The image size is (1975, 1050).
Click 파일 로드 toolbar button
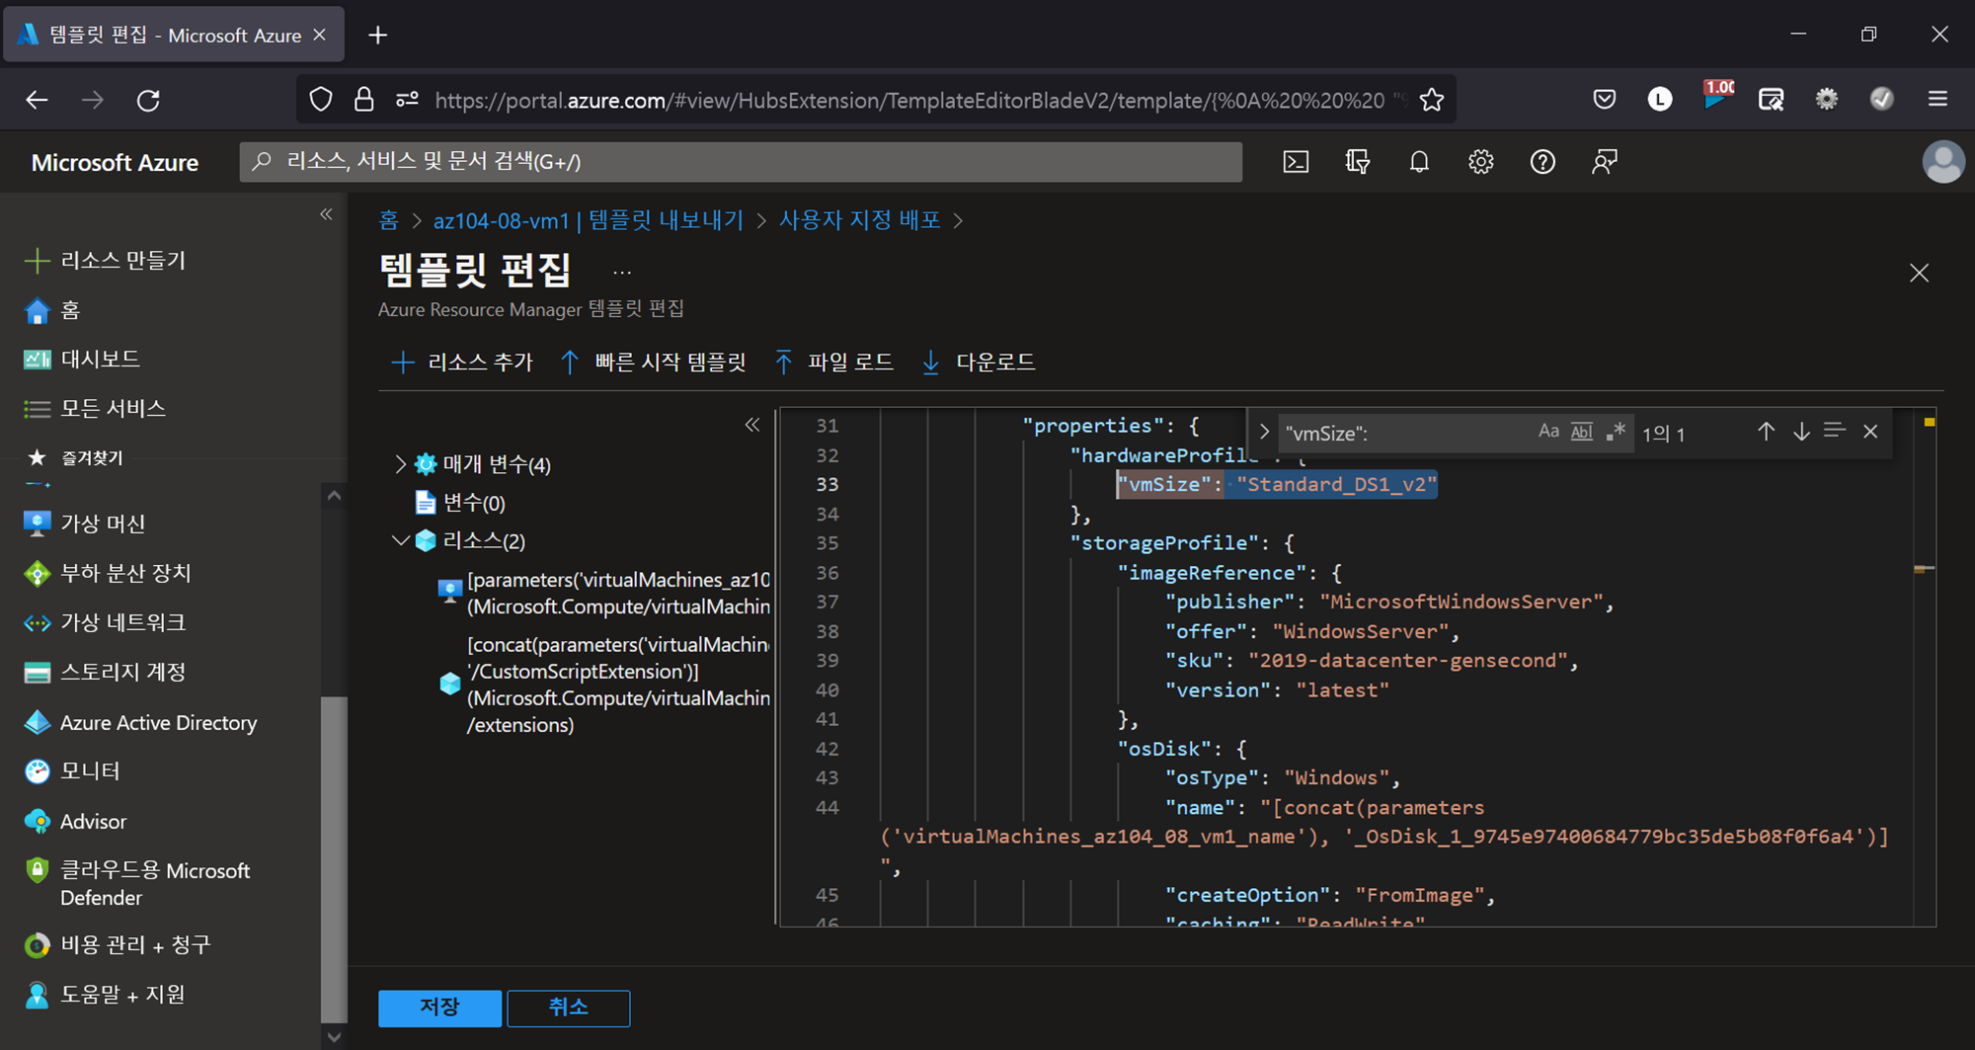click(x=833, y=362)
